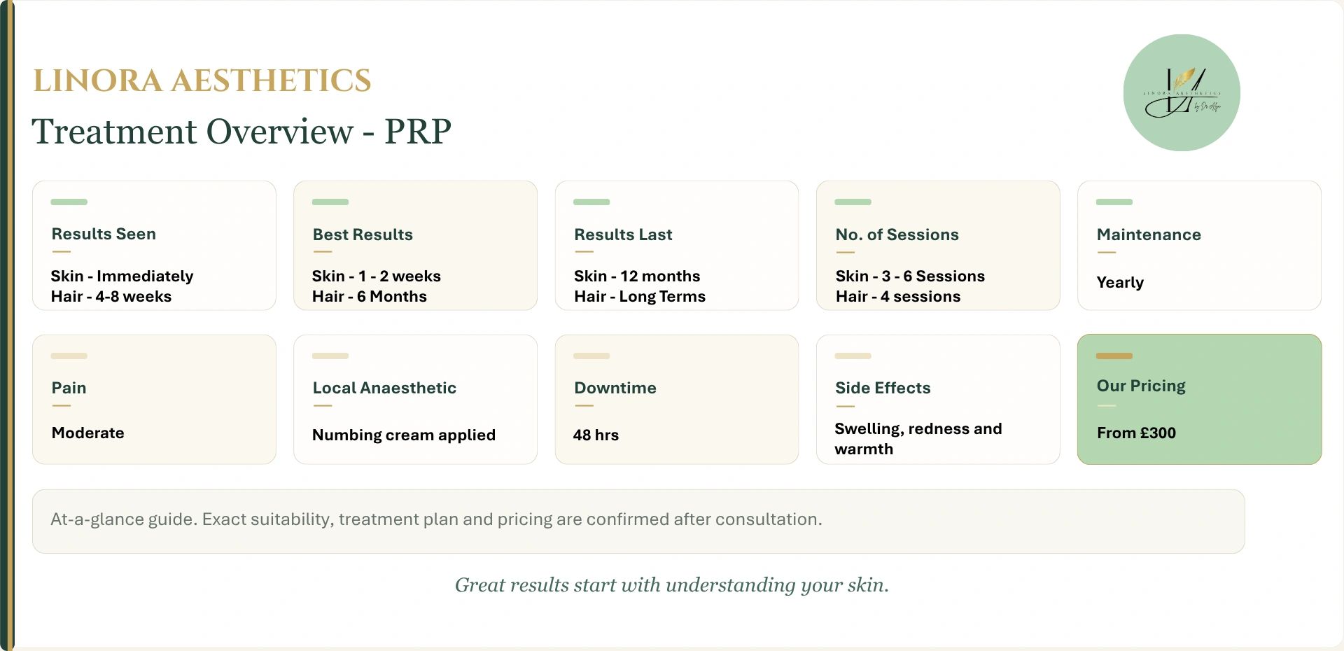Click the green Our Pricing card
The image size is (1344, 651).
(x=1199, y=399)
